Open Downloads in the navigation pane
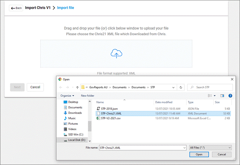 75,113
